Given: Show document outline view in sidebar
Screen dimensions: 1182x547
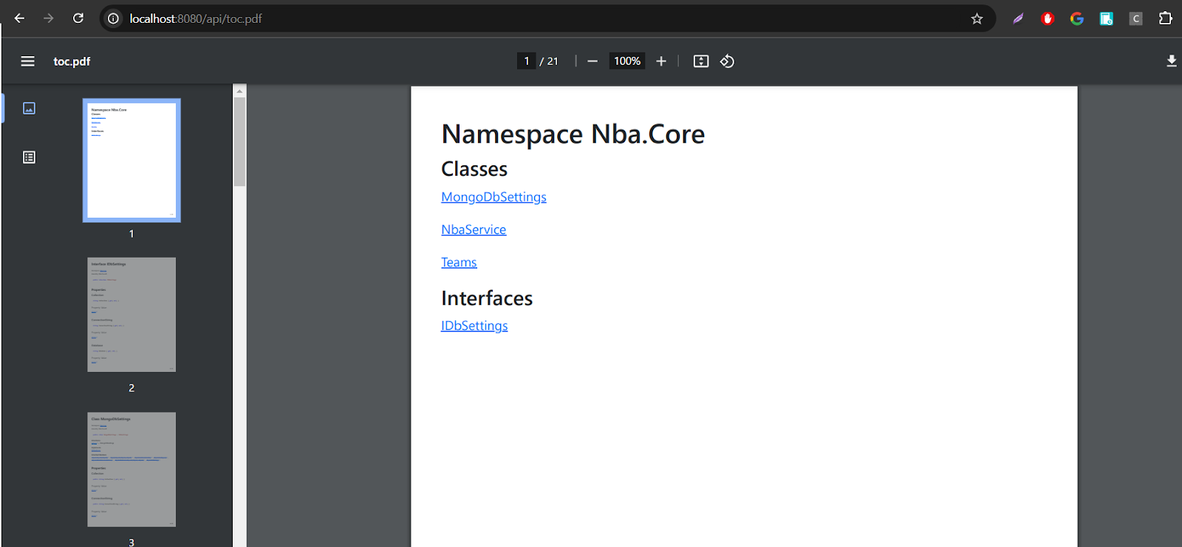Looking at the screenshot, I should click(x=29, y=157).
